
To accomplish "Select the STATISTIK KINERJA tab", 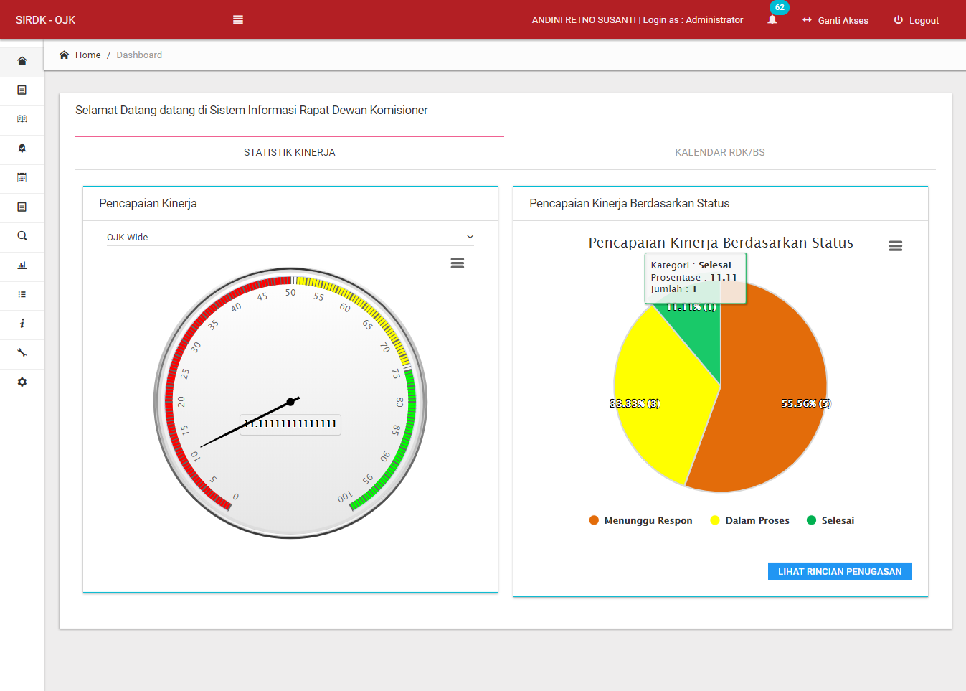I will (x=289, y=152).
